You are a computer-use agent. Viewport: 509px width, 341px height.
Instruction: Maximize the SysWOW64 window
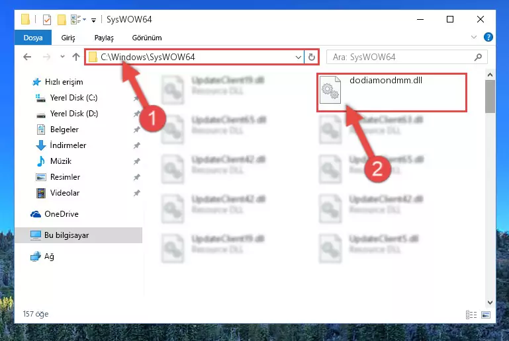pyautogui.click(x=450, y=19)
